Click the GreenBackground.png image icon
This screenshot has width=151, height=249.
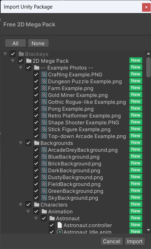[x=44, y=191]
